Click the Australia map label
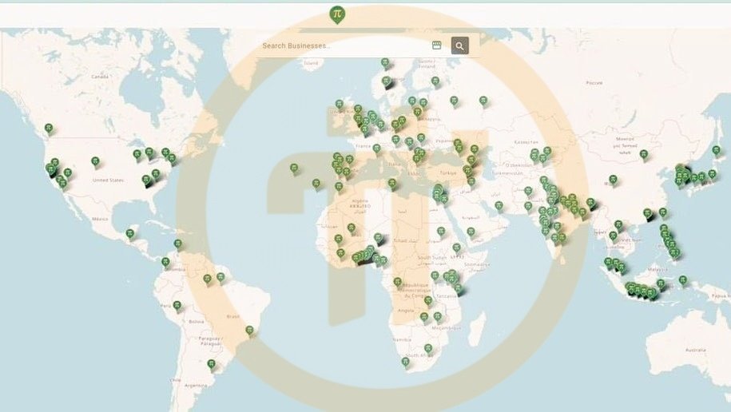This screenshot has height=412, width=731. tap(696, 350)
